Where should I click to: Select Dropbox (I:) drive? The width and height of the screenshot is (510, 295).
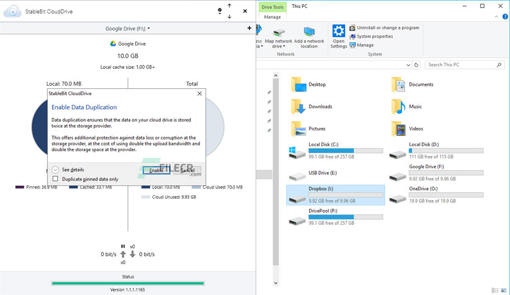pyautogui.click(x=336, y=195)
